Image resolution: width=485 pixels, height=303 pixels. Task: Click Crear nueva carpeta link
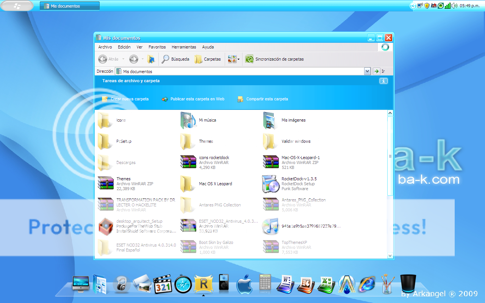[x=125, y=99]
